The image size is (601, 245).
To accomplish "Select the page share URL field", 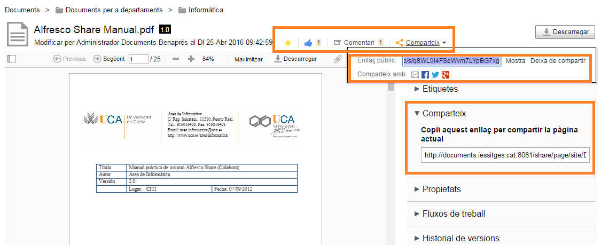I will pos(505,155).
